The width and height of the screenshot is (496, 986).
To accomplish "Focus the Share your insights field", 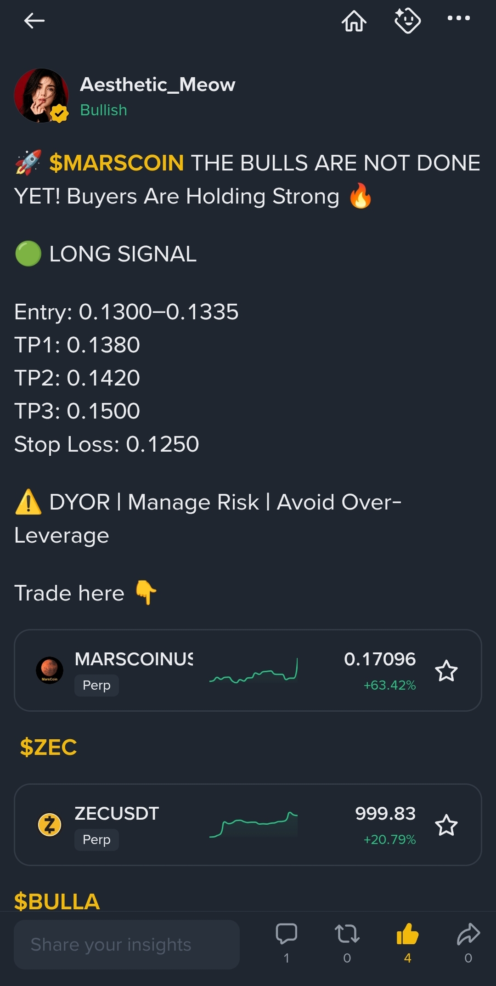I will tap(127, 945).
